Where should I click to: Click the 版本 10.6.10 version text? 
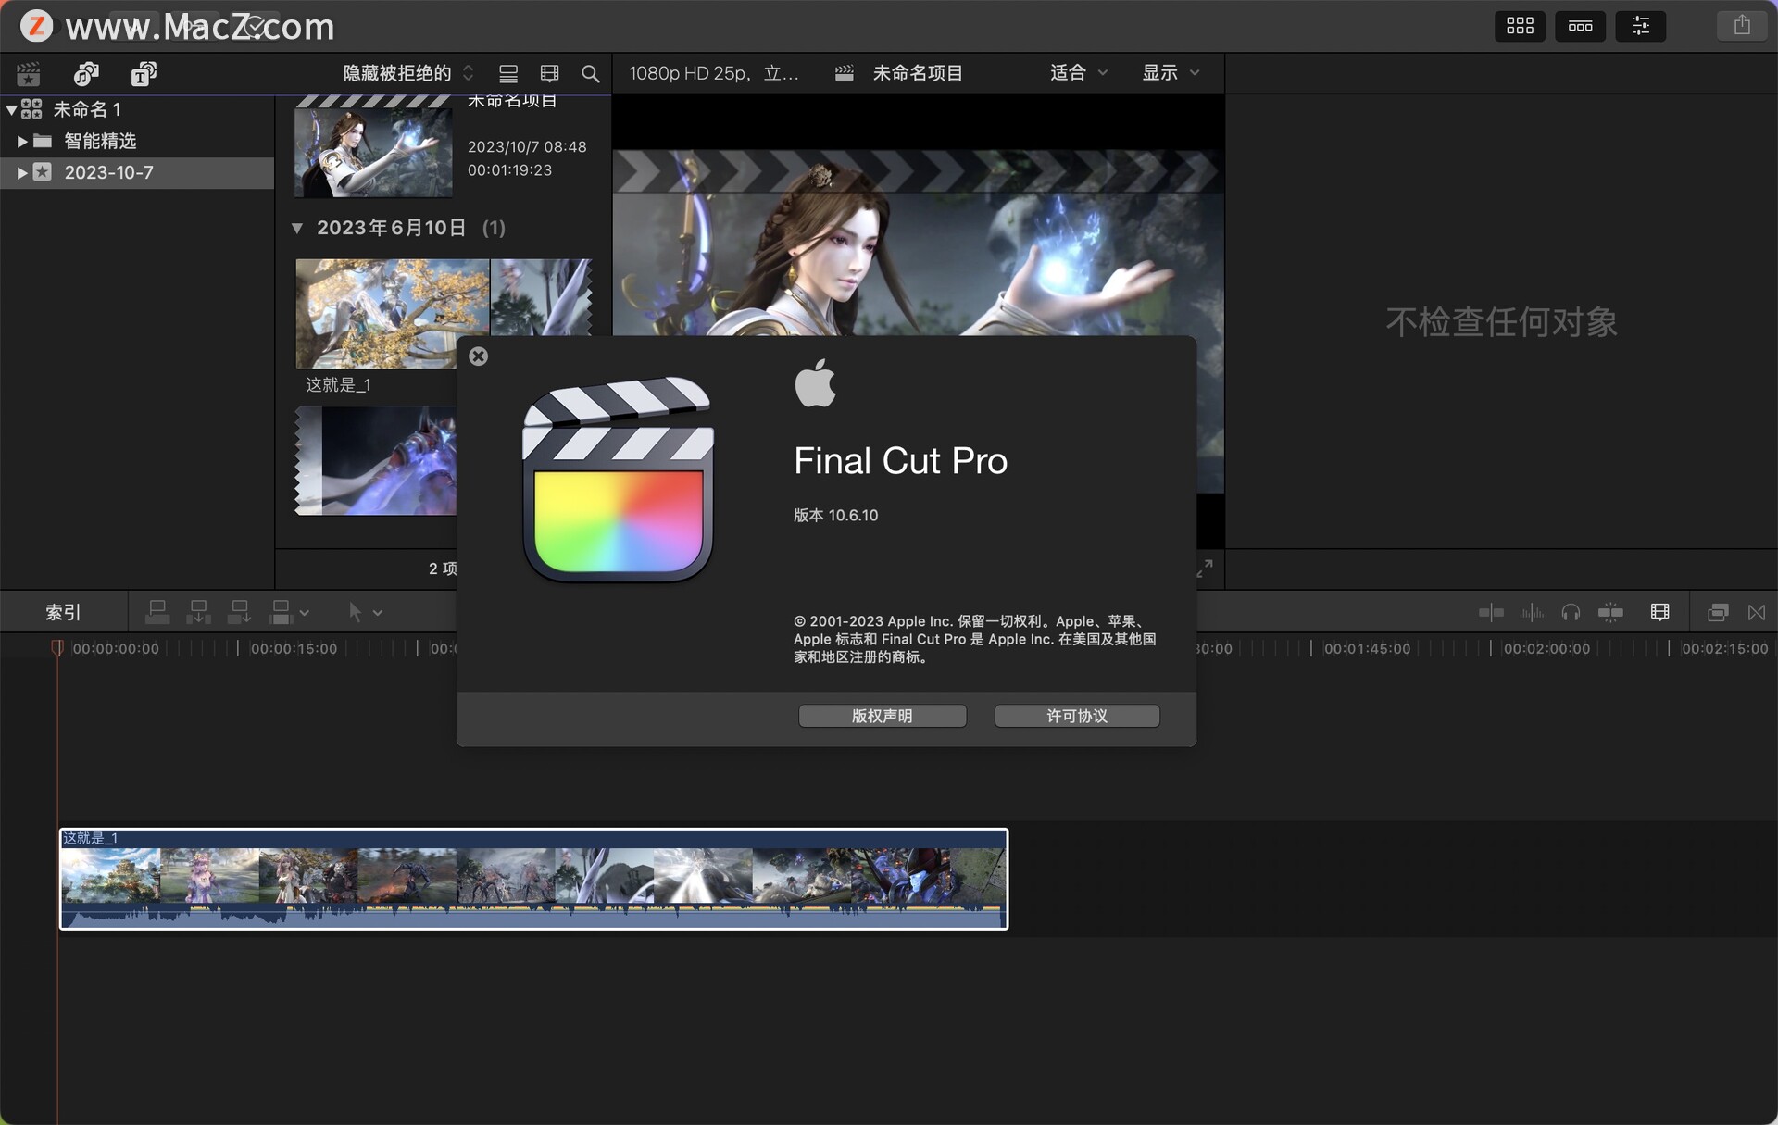(835, 515)
